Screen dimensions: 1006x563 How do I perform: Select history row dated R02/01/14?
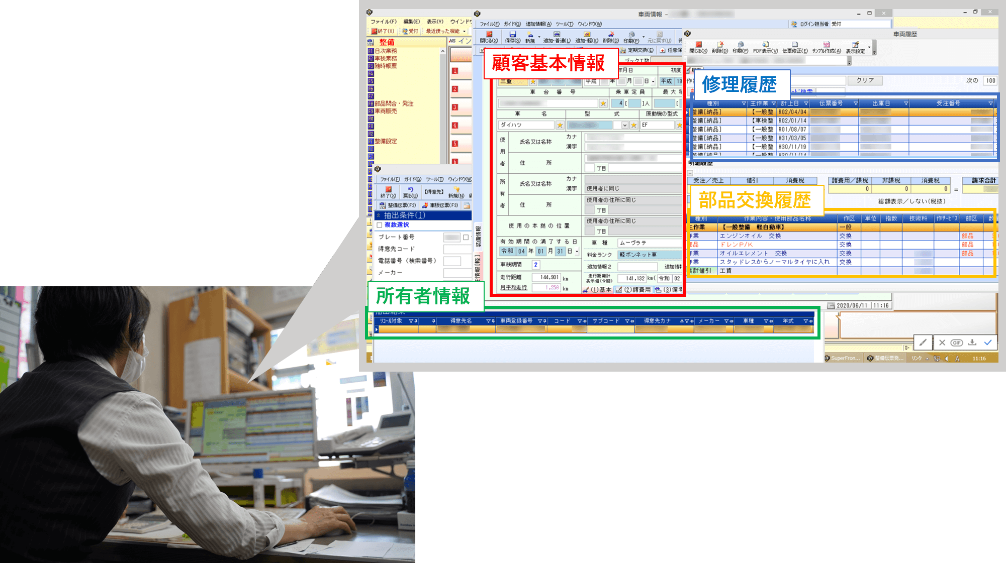tap(842, 121)
